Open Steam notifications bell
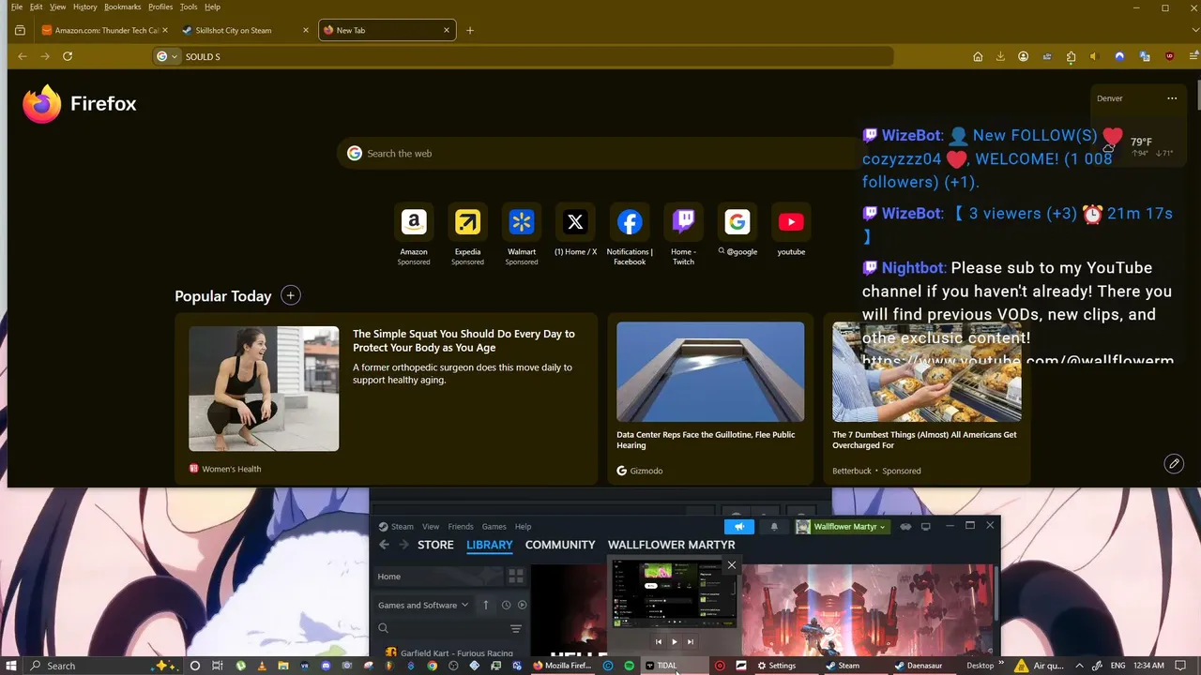The height and width of the screenshot is (675, 1201). coord(774,527)
